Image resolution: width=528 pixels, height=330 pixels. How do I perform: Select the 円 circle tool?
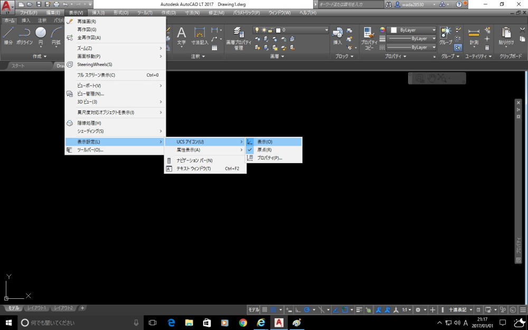click(41, 36)
